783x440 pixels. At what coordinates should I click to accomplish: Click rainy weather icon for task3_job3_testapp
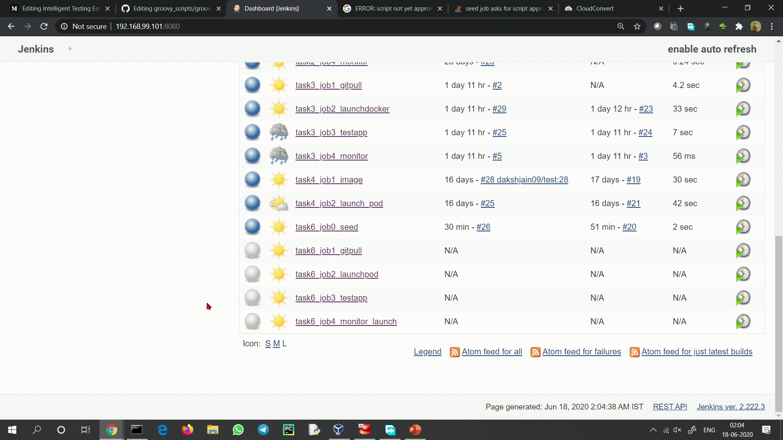click(x=279, y=132)
